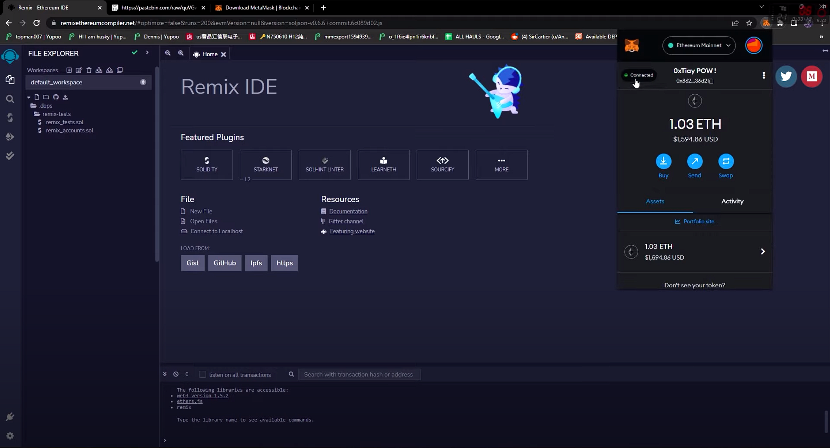Switch to MetaMask Activity tab
This screenshot has width=830, height=448.
tap(732, 201)
